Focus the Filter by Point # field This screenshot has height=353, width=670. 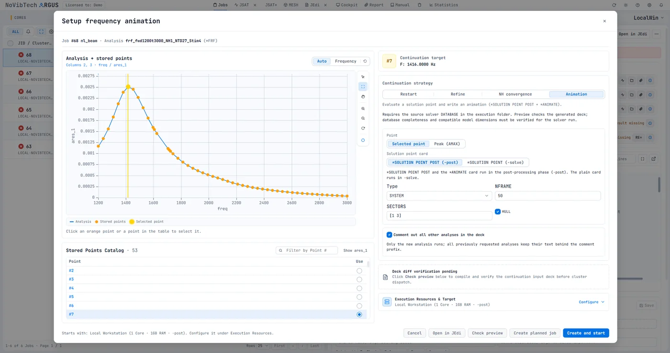click(307, 250)
